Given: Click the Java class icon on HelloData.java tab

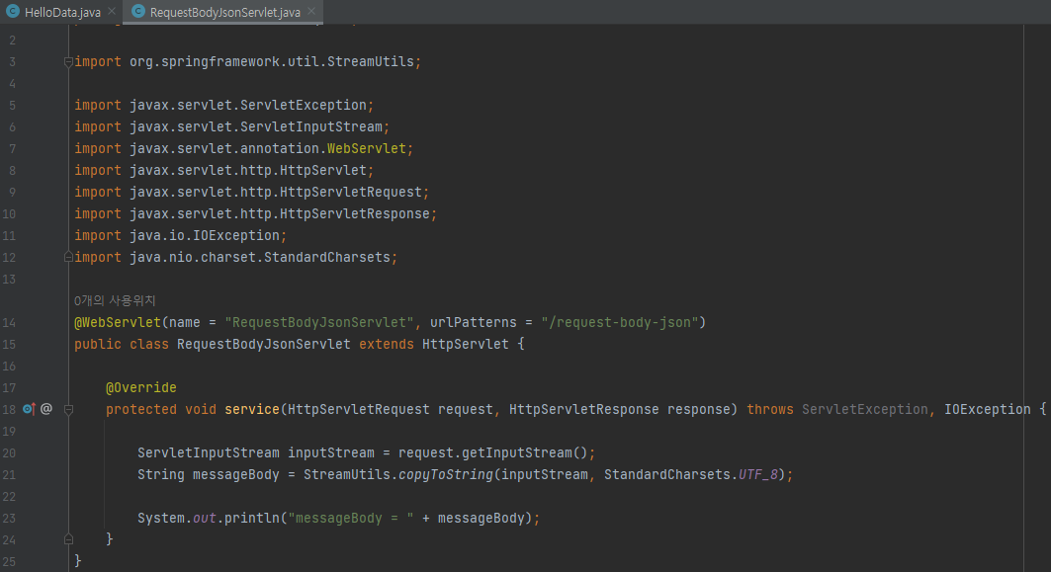Looking at the screenshot, I should (12, 12).
